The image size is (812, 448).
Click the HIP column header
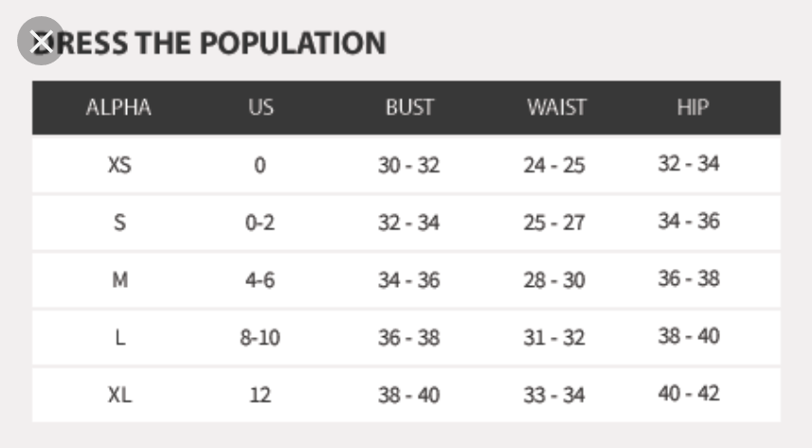(693, 108)
